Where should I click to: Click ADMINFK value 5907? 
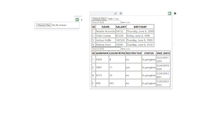(x=102, y=67)
